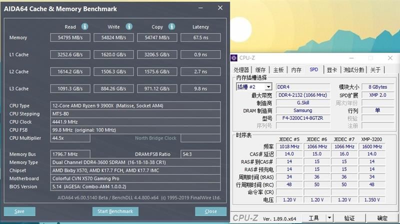Click the Motherboard field Colorful CVN X570
400x224 pixels.
135,178
